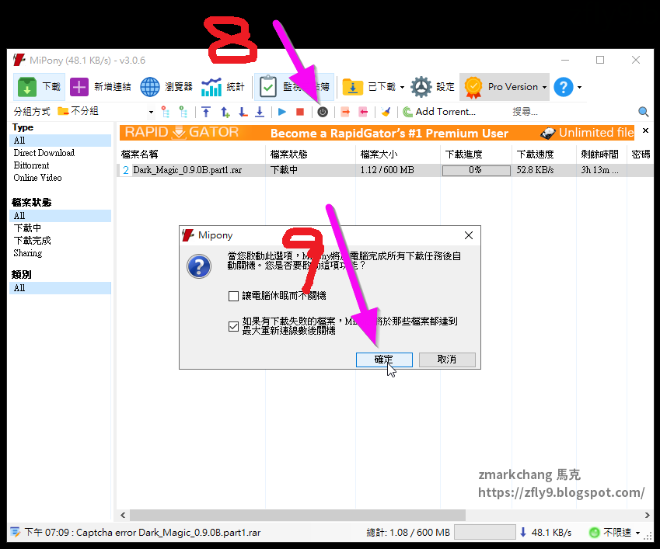The width and height of the screenshot is (660, 549).
Task: Open the status bar log icon
Action: pos(15,532)
